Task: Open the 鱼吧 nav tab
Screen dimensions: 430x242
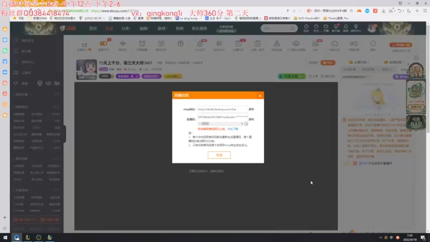Action: (x=180, y=29)
